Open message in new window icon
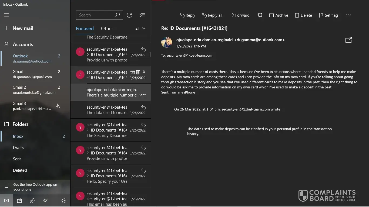The width and height of the screenshot is (369, 207). coord(348,40)
